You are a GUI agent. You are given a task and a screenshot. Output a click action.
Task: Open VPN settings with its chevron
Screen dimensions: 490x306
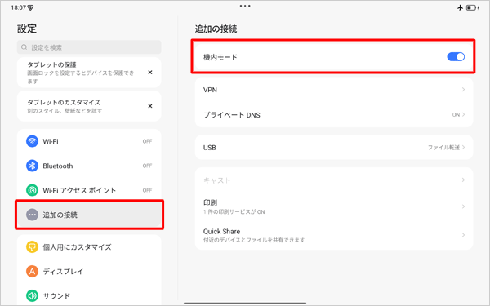coord(463,90)
